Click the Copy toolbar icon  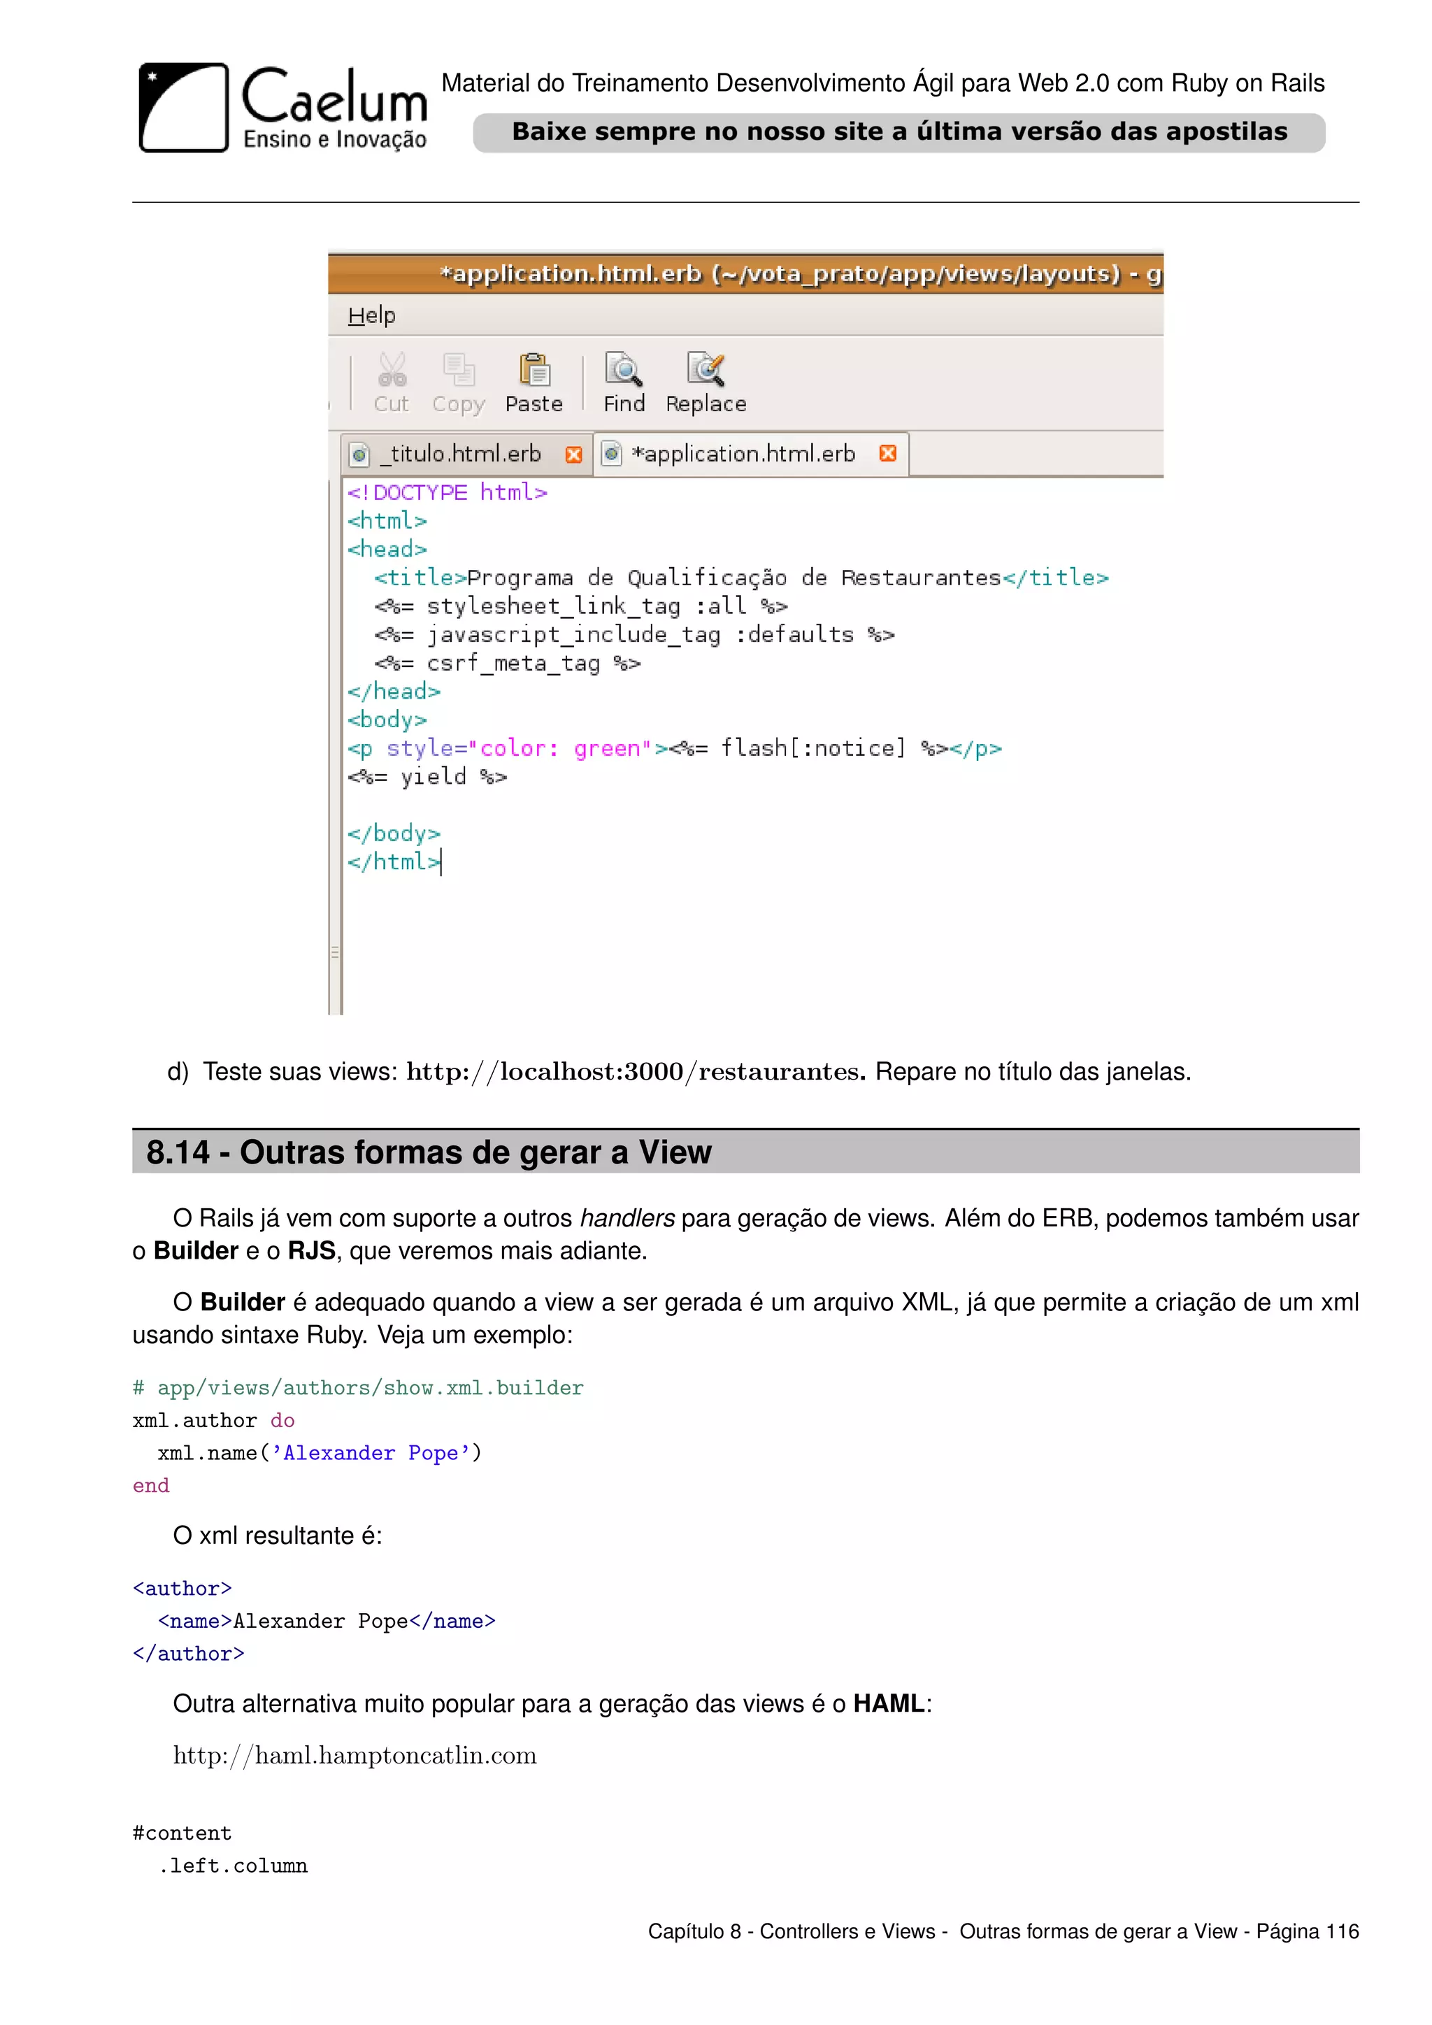pyautogui.click(x=459, y=369)
